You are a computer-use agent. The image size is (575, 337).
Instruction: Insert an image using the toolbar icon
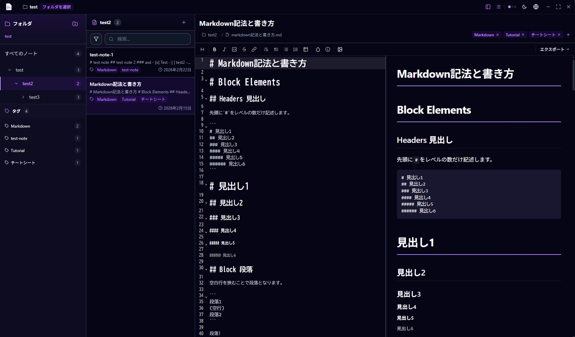pos(340,49)
